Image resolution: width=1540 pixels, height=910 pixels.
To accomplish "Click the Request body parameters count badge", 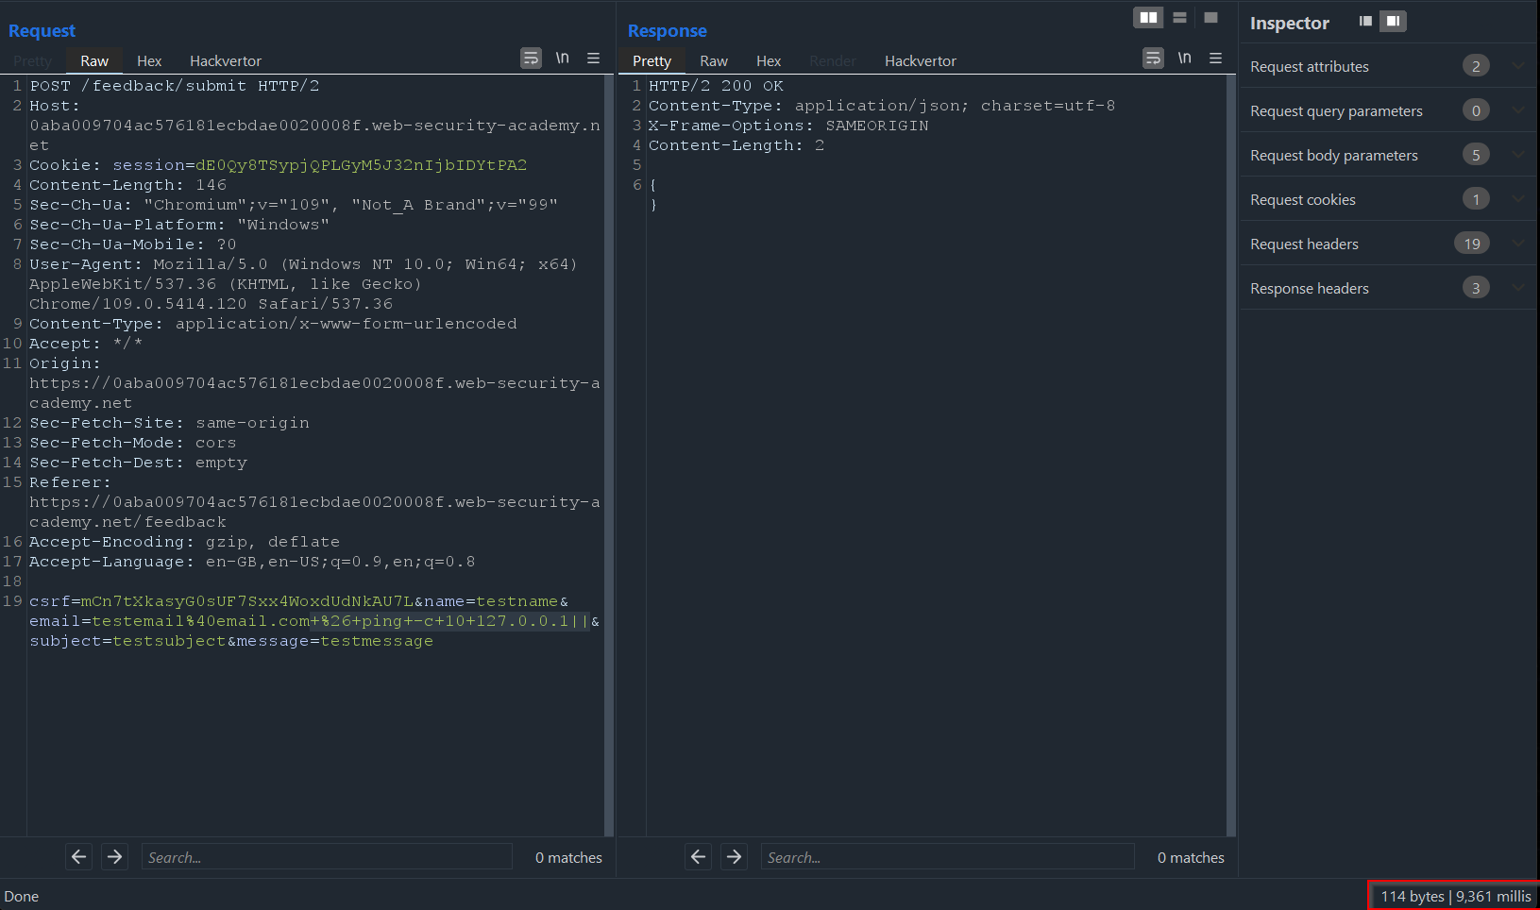I will [x=1476, y=155].
